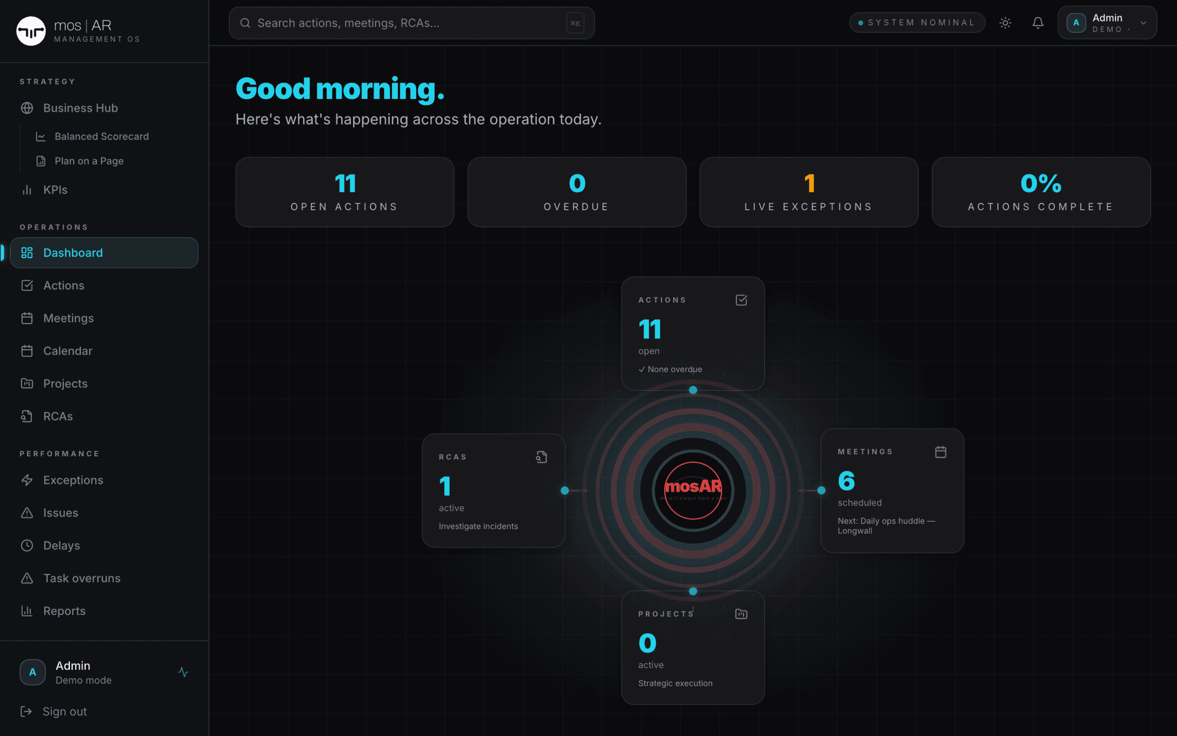Click the Projects folder icon in sidebar
This screenshot has width=1177, height=736.
tap(27, 384)
